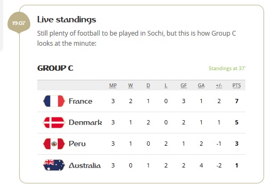Click the France flag icon

[x=54, y=101]
